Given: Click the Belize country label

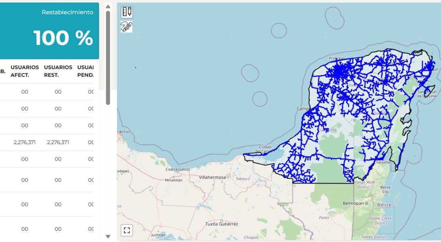Looking at the screenshot, I should click(x=384, y=205).
